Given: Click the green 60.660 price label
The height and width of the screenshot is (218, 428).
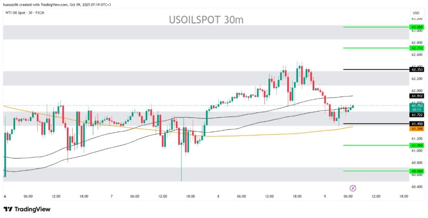Looking at the screenshot, I should (417, 171).
